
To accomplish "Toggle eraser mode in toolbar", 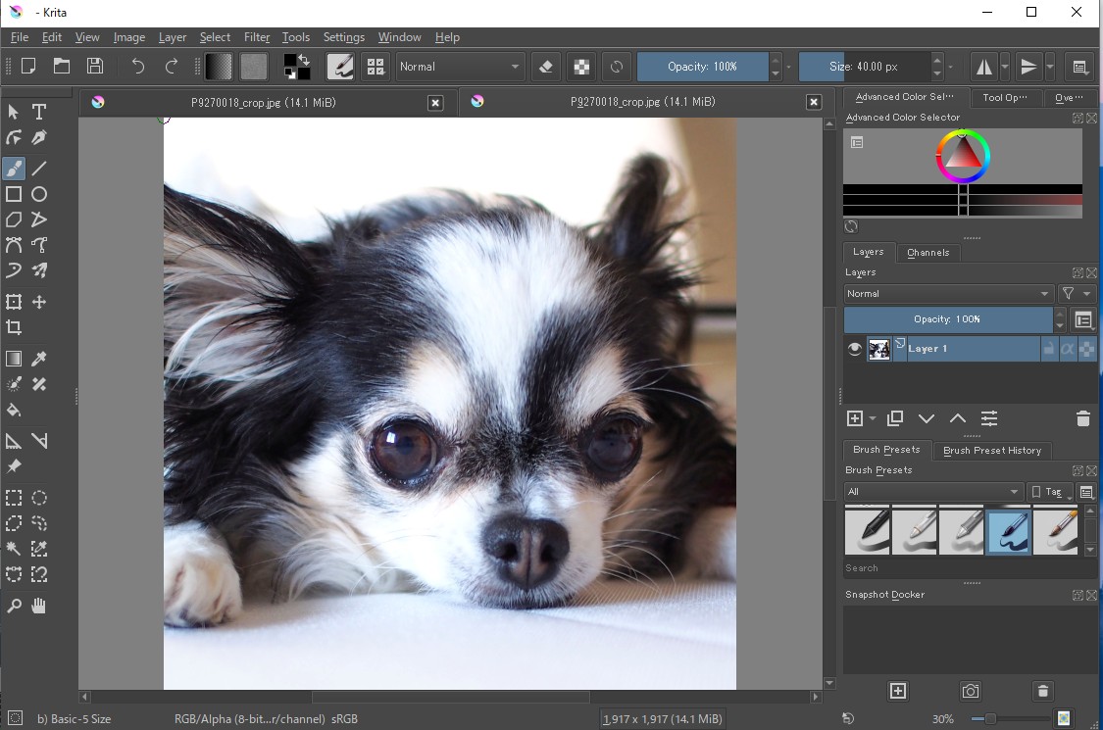I will pyautogui.click(x=547, y=67).
